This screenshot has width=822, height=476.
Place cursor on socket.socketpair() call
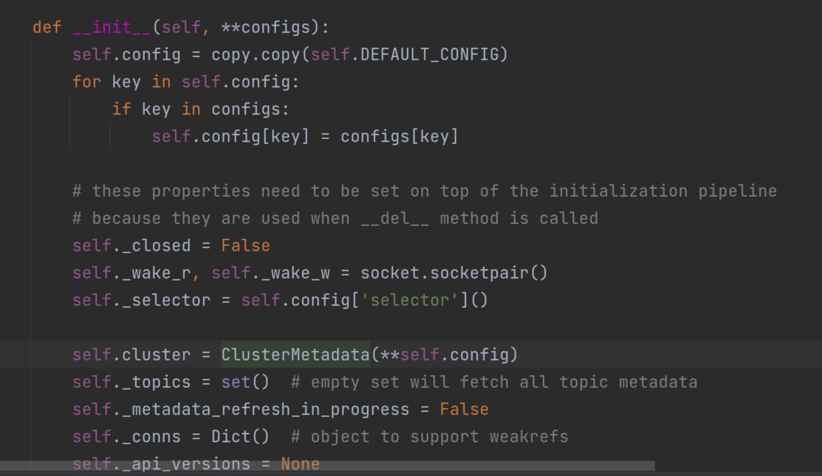click(x=454, y=273)
